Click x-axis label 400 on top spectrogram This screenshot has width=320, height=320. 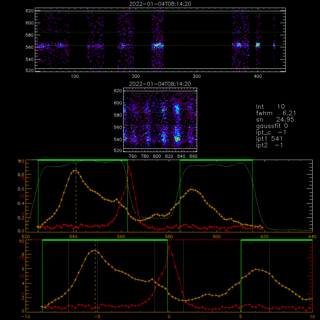pyautogui.click(x=258, y=76)
